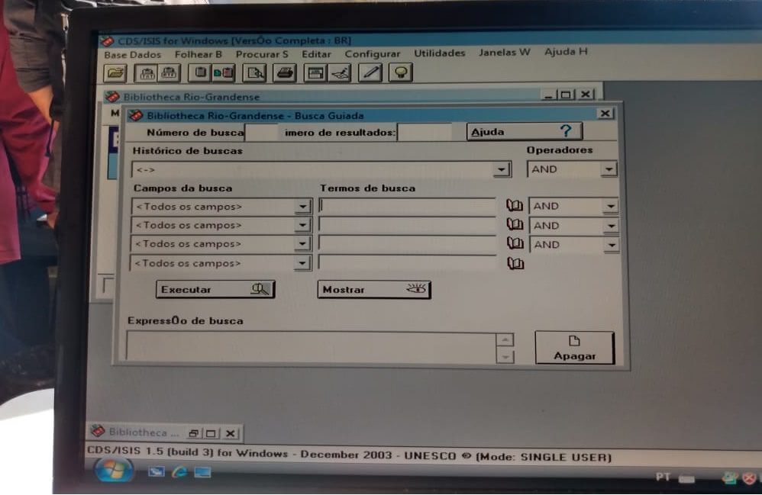Open dictionary book icon for second search term
The image size is (762, 495).
(x=515, y=225)
